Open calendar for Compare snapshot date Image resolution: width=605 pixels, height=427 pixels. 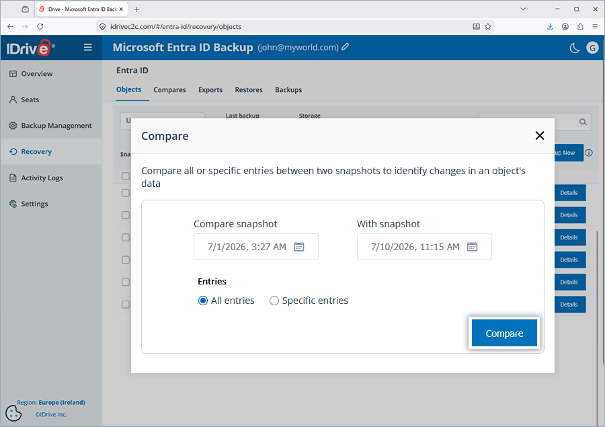tap(299, 246)
